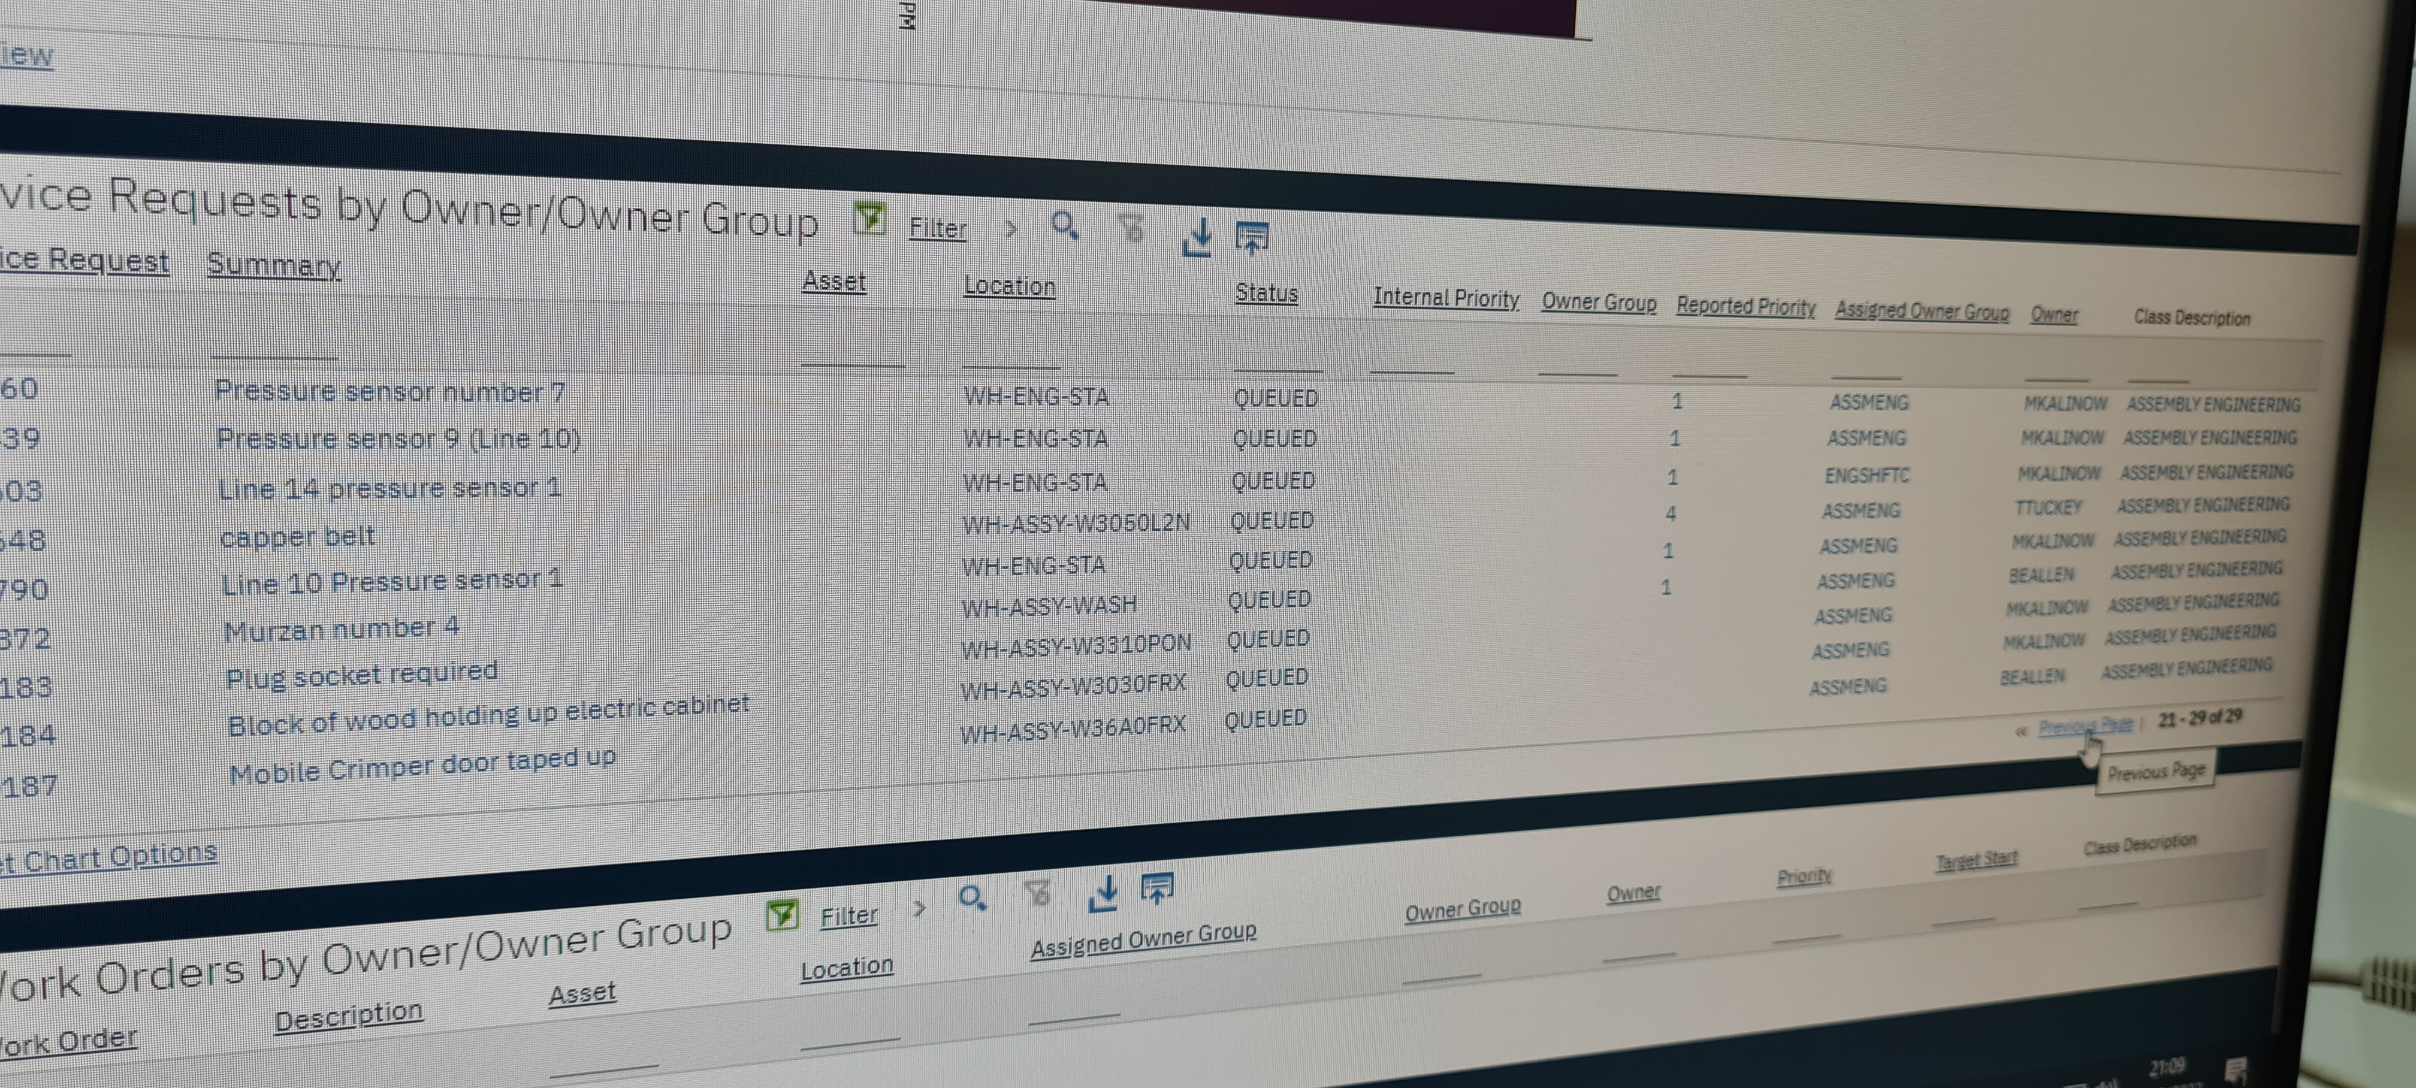Click magnifier search icon in Work Orders toolbar
Image resolution: width=2416 pixels, height=1088 pixels.
point(972,897)
